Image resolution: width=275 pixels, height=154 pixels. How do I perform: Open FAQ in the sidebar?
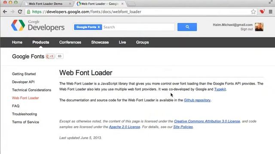[x=15, y=106]
